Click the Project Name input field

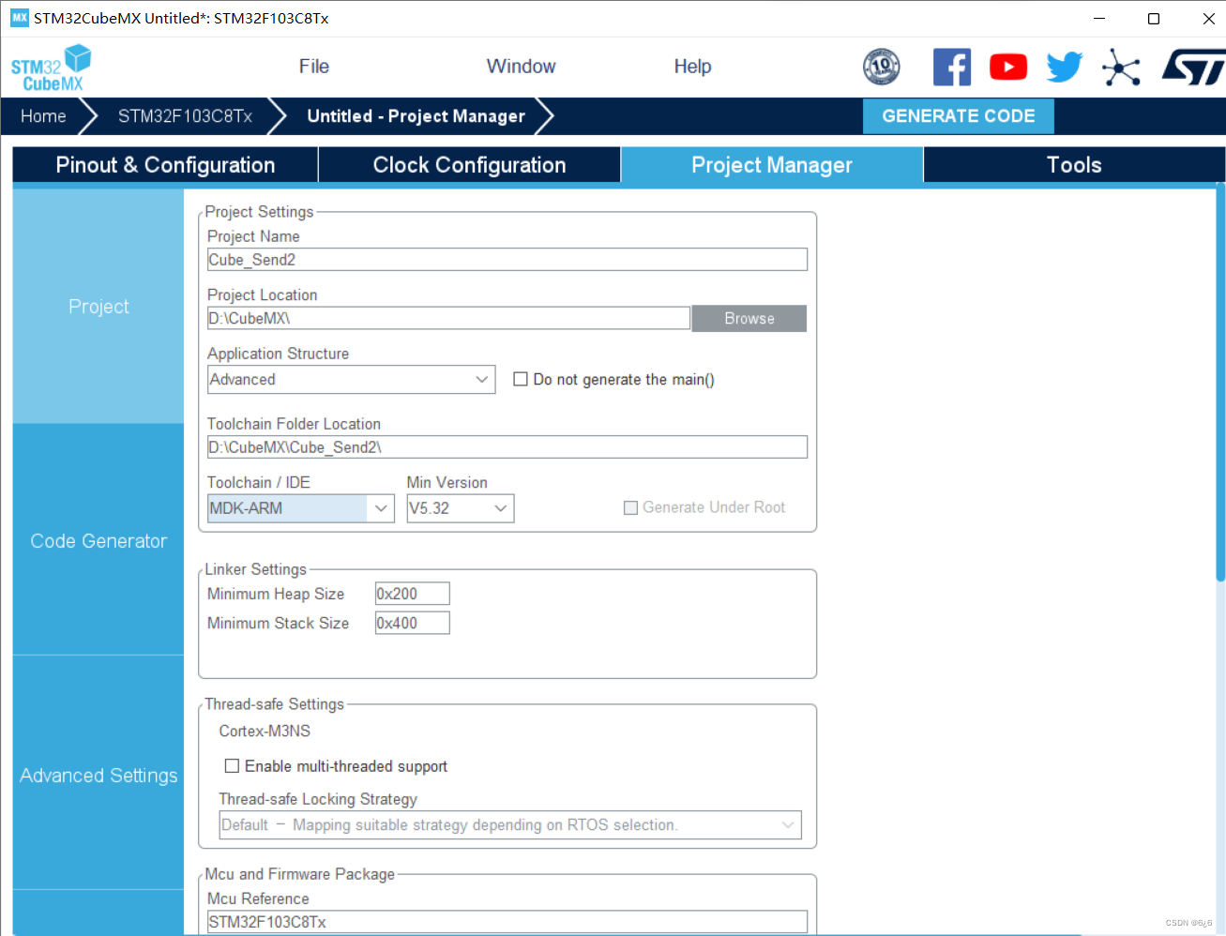coord(507,260)
